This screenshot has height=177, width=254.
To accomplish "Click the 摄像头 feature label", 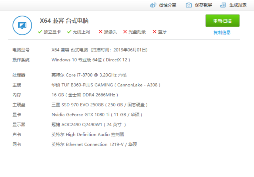I will (x=110, y=32).
